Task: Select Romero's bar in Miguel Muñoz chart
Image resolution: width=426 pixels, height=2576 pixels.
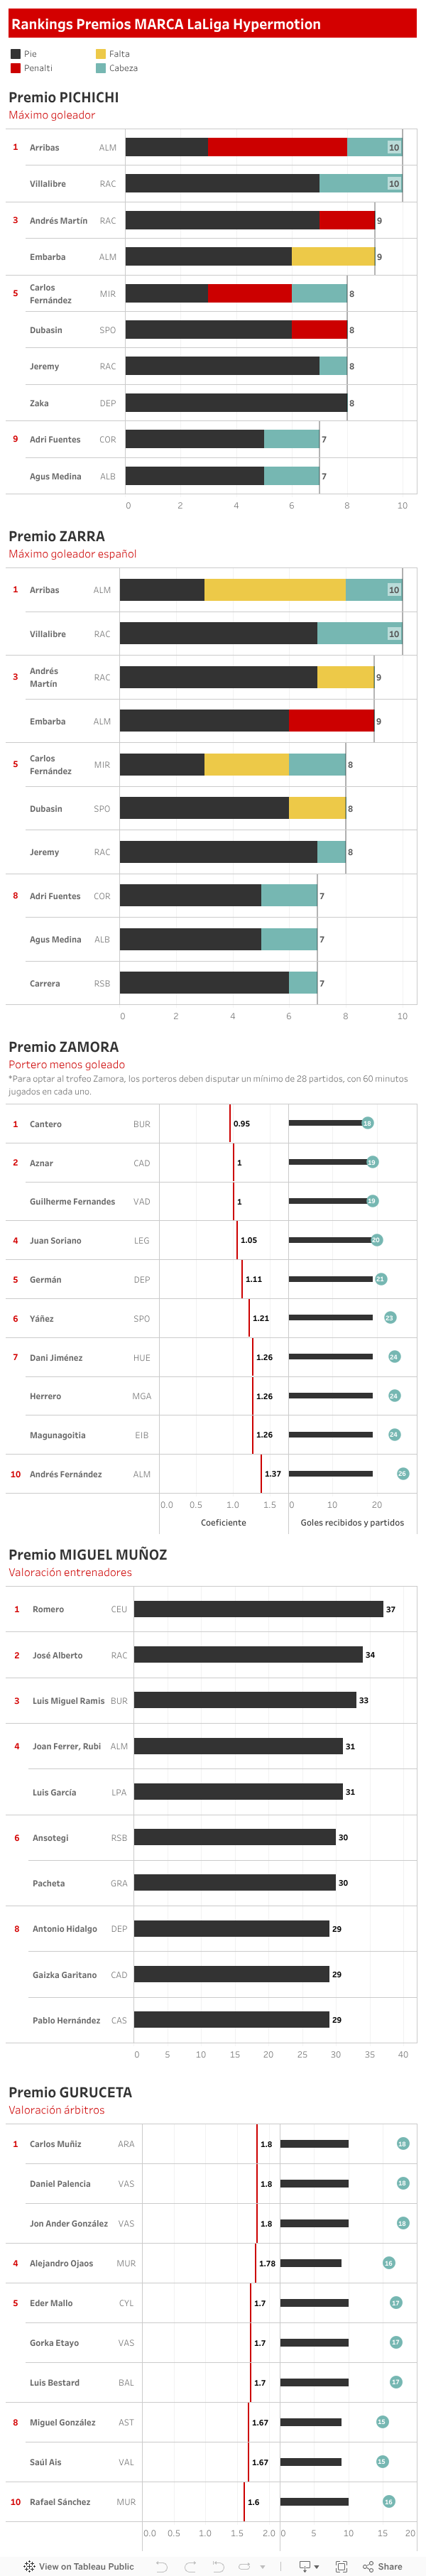Action: click(258, 1609)
